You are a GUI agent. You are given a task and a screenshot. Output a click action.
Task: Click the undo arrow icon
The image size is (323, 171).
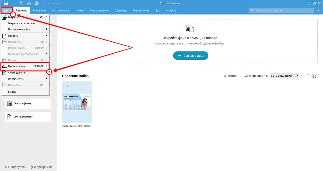pyautogui.click(x=51, y=3)
